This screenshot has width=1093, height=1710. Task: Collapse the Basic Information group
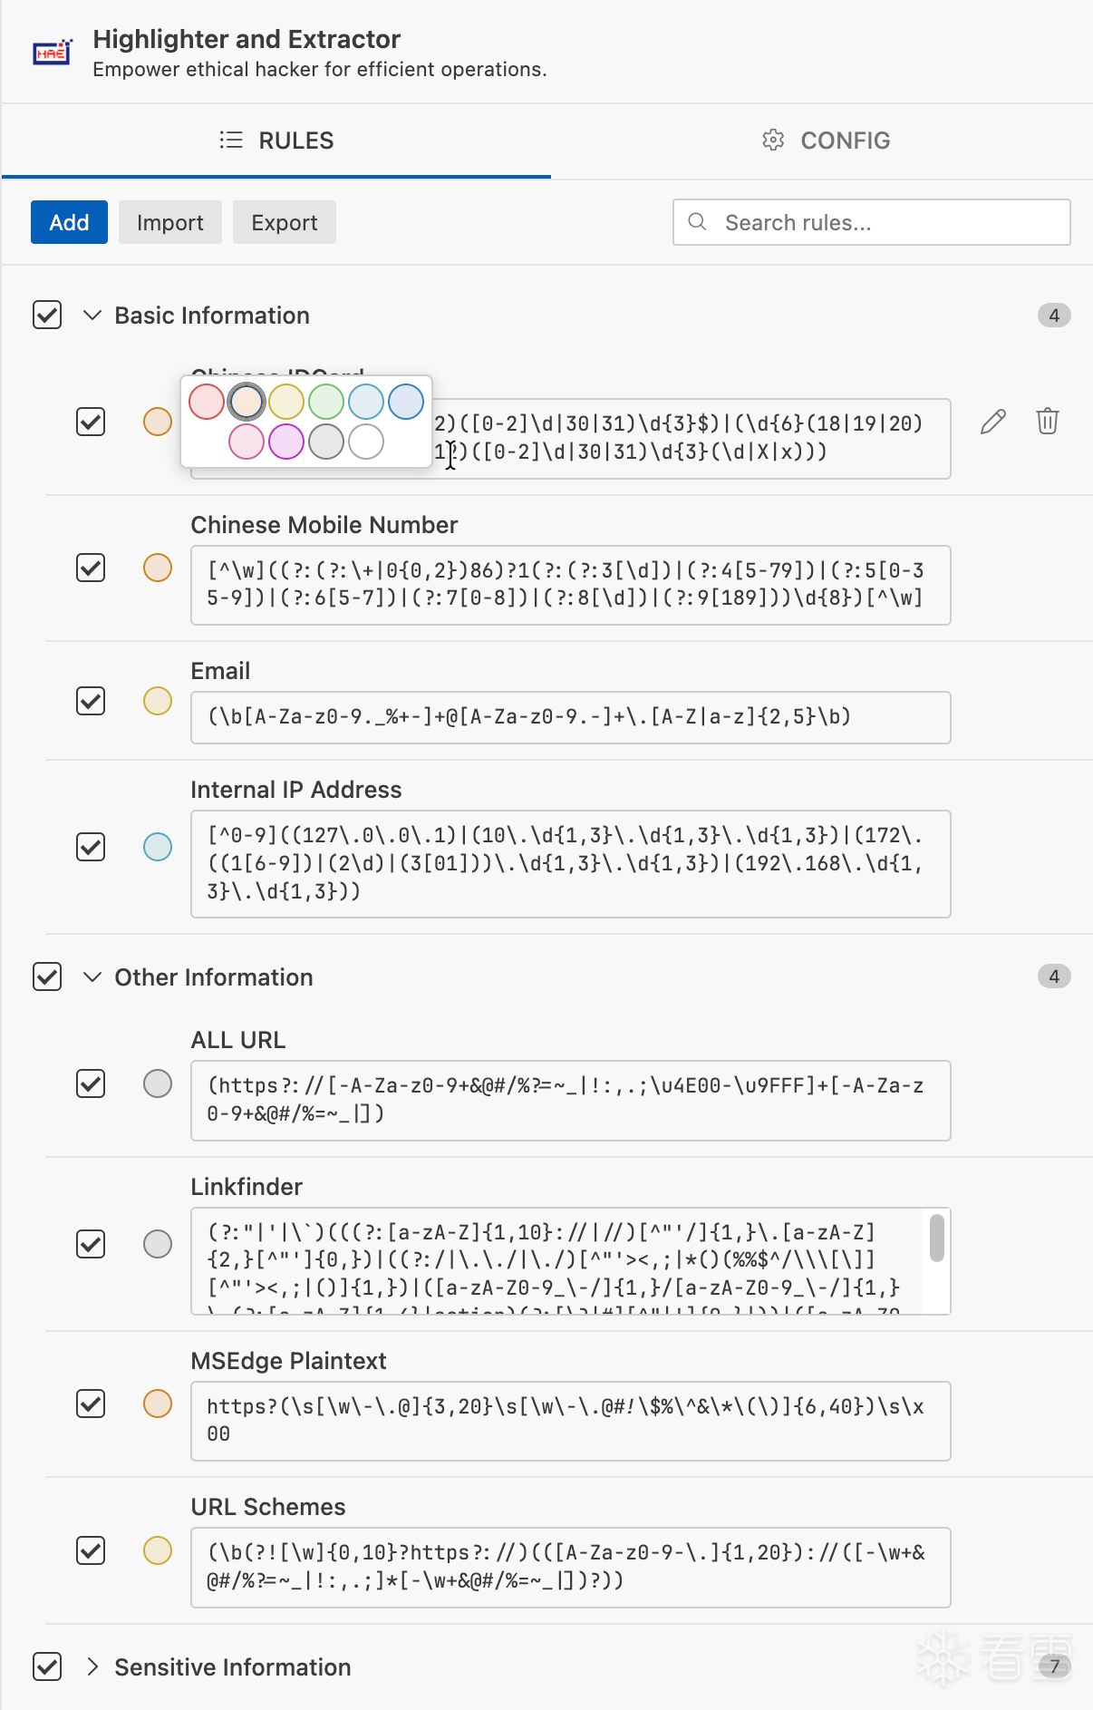pyautogui.click(x=92, y=315)
